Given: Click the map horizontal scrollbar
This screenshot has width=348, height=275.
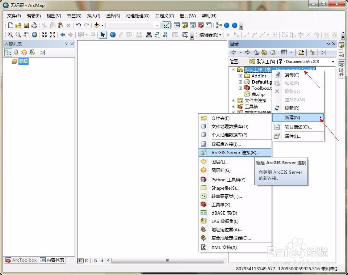Looking at the screenshot, I should (x=168, y=261).
